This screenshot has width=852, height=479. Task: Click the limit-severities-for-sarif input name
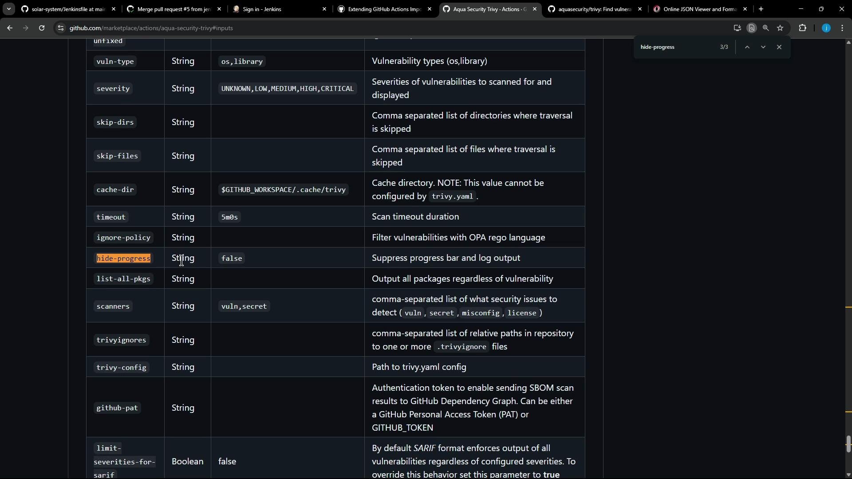point(125,461)
